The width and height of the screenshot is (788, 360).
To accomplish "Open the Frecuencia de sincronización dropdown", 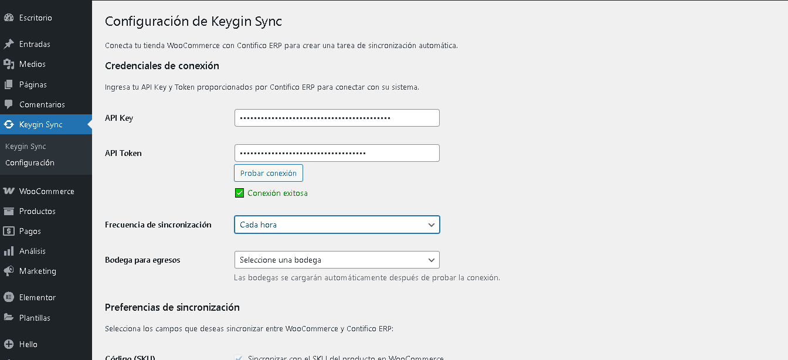I will pos(337,225).
